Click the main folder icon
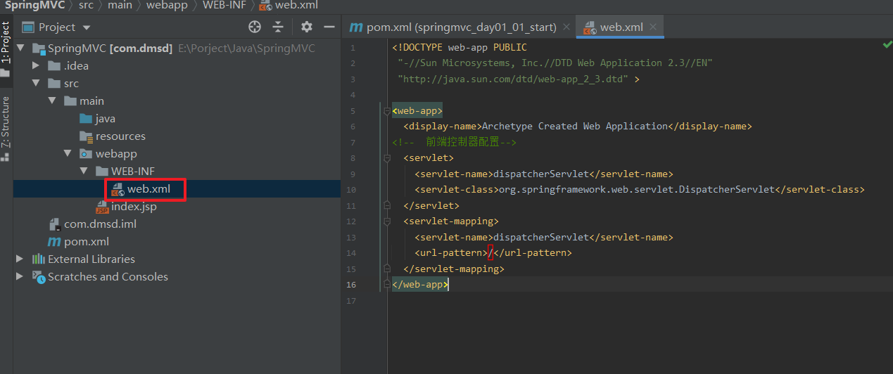 [x=69, y=101]
